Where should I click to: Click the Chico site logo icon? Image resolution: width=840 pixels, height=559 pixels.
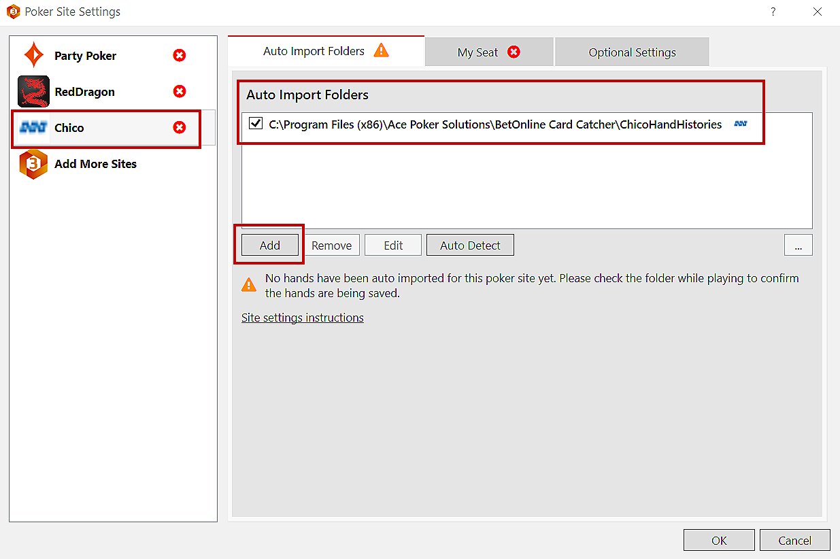(x=33, y=128)
